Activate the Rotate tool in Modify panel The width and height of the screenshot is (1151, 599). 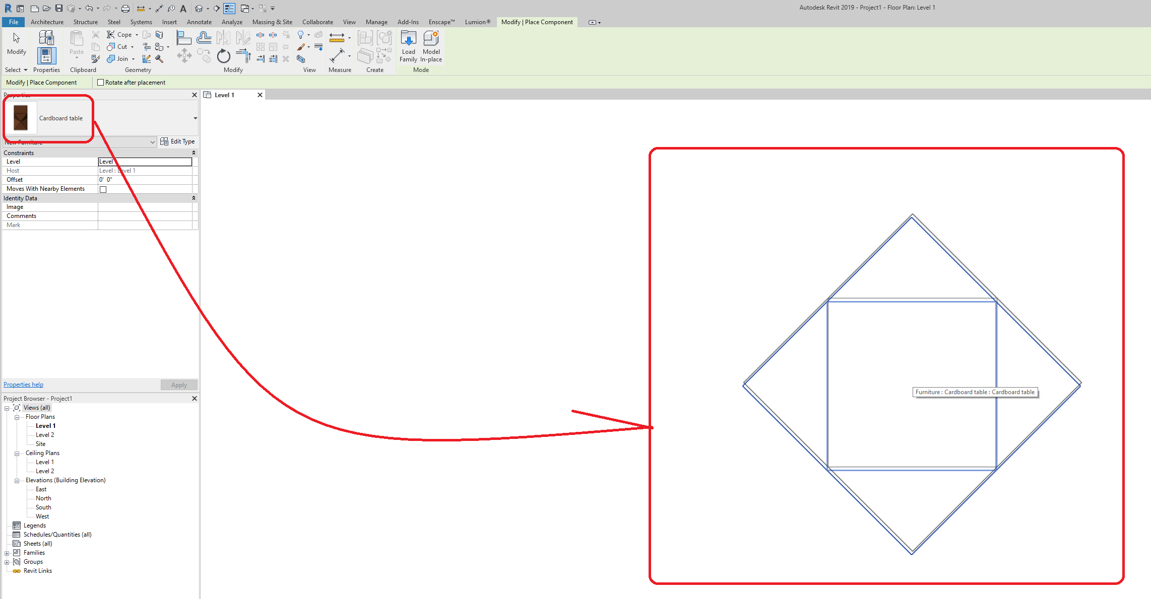pos(223,56)
